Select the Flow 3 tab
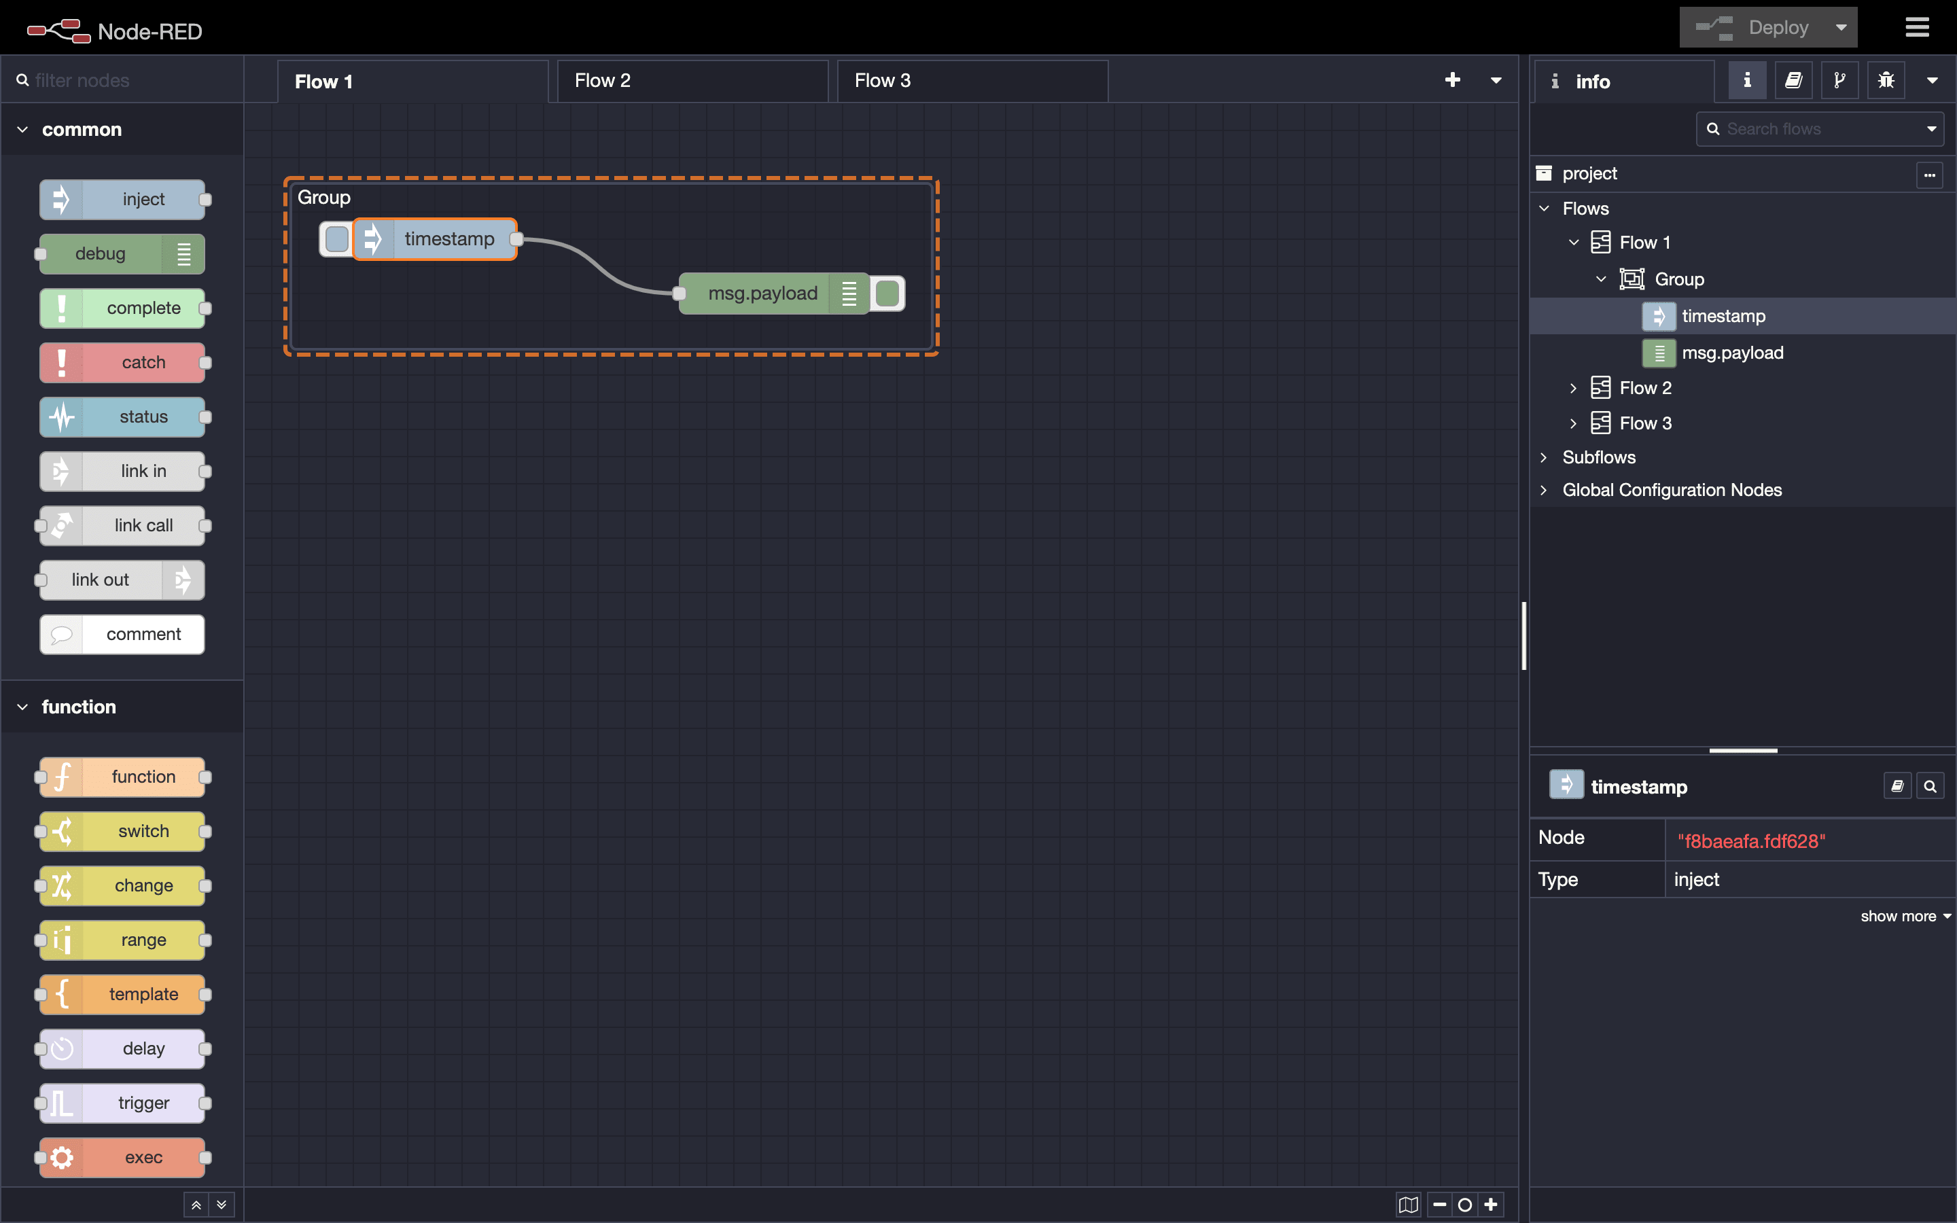The width and height of the screenshot is (1957, 1223). click(x=879, y=80)
